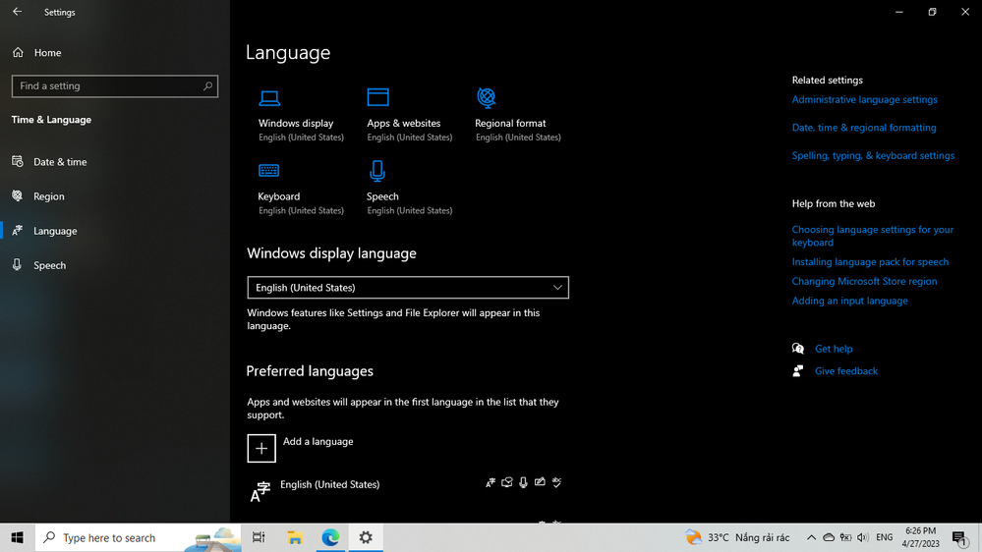Click the Keyboard tile icon

point(269,170)
